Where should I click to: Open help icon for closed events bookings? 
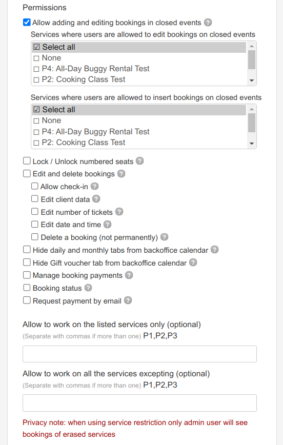click(x=208, y=23)
